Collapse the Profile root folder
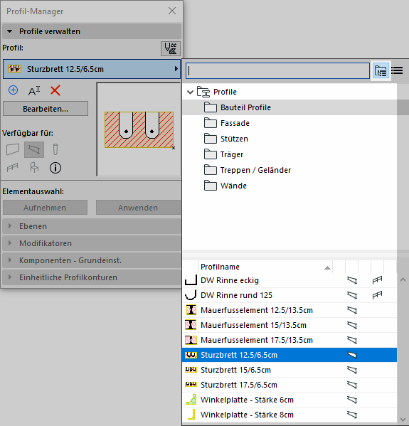409x426 pixels. pyautogui.click(x=190, y=92)
